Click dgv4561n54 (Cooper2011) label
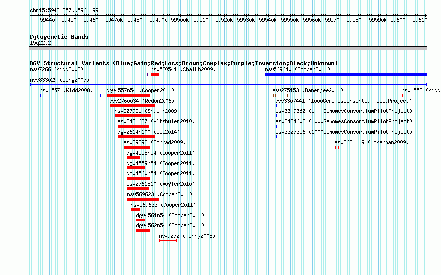 pos(170,215)
